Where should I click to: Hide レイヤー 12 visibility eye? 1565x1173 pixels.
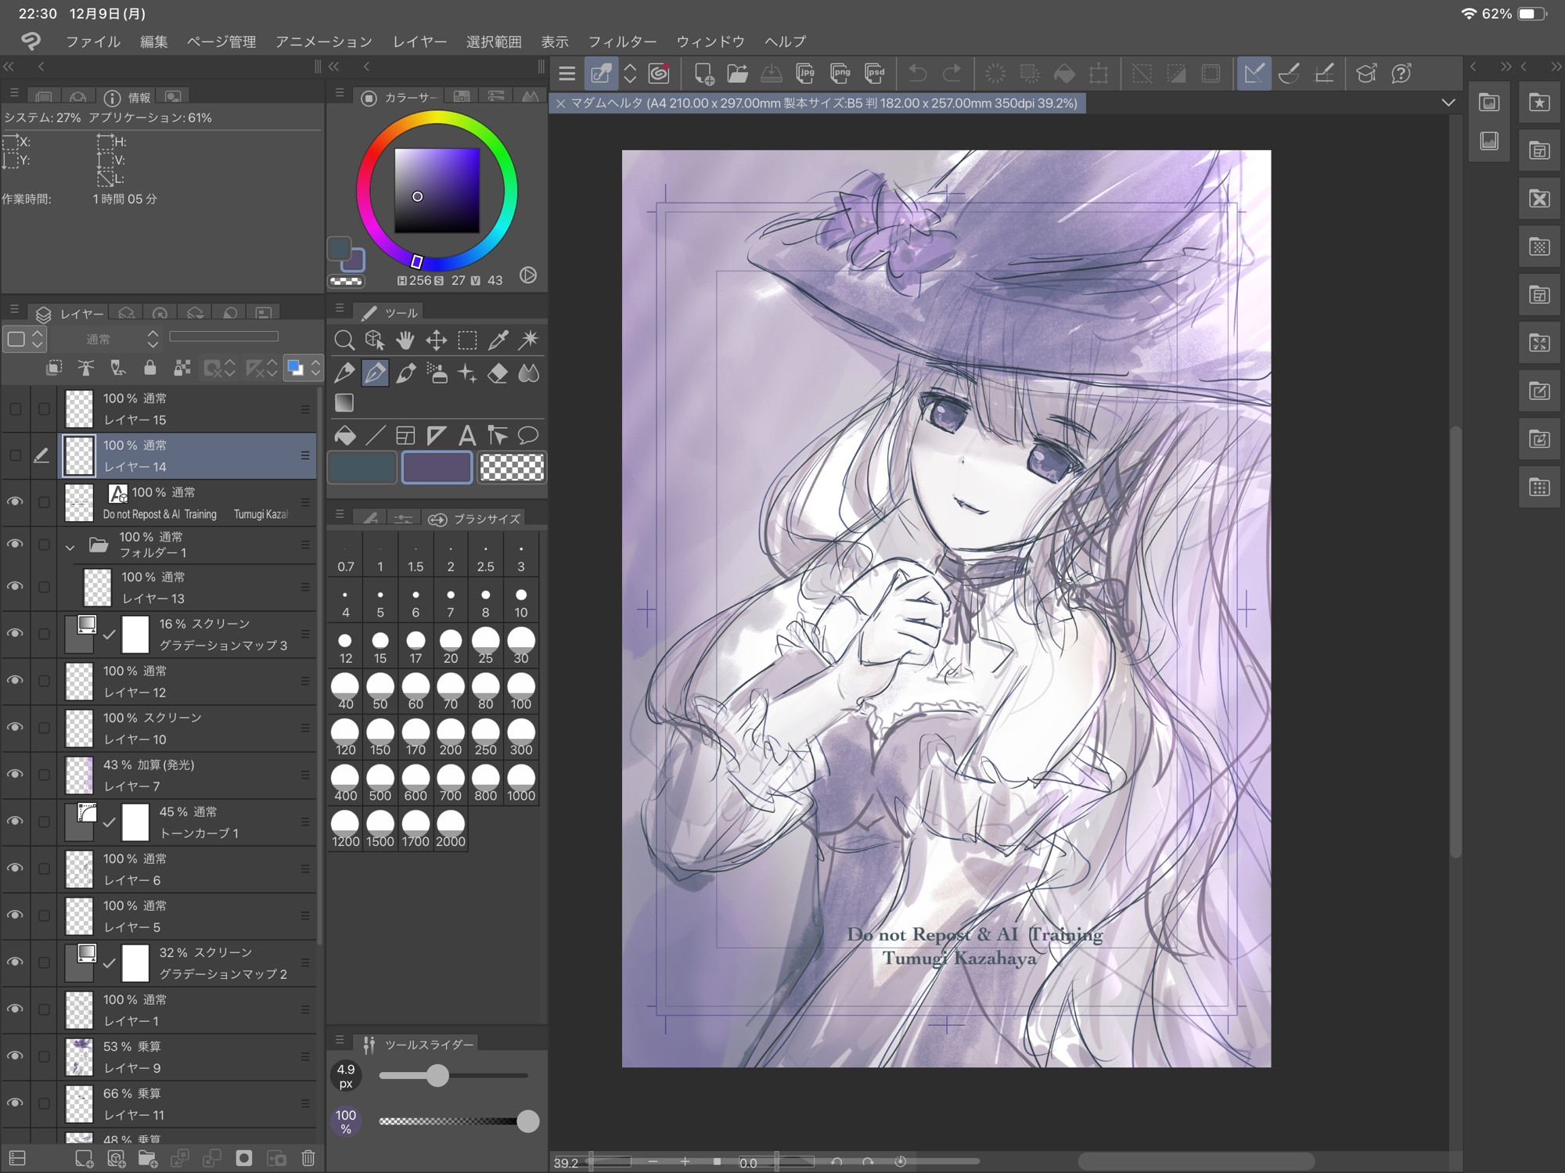[15, 680]
